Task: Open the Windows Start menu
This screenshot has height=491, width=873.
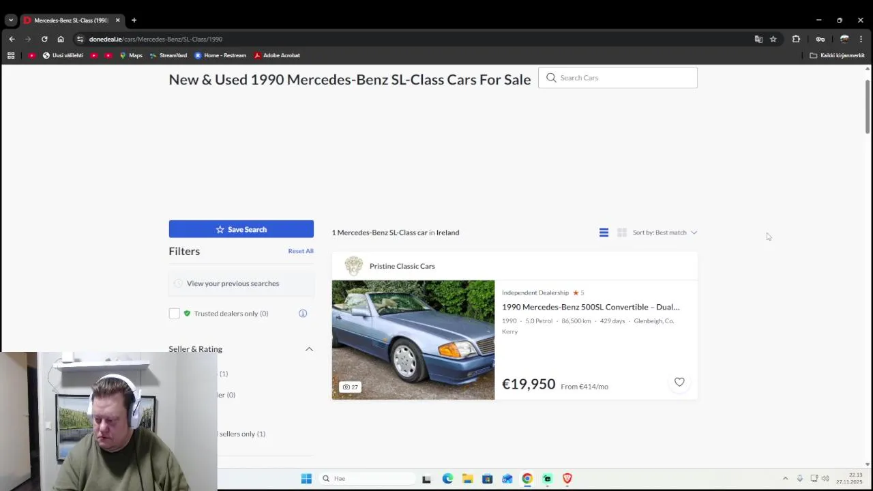Action: tap(306, 479)
